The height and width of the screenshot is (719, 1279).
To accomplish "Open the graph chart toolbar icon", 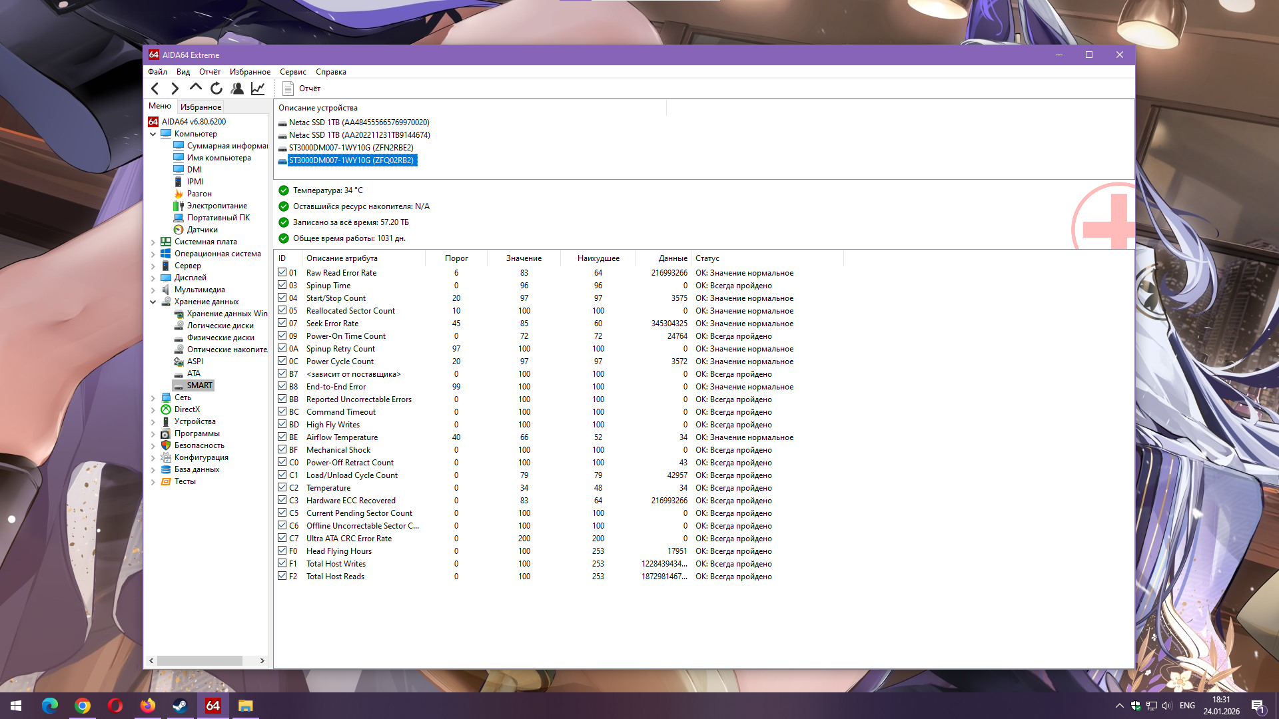I will [258, 89].
